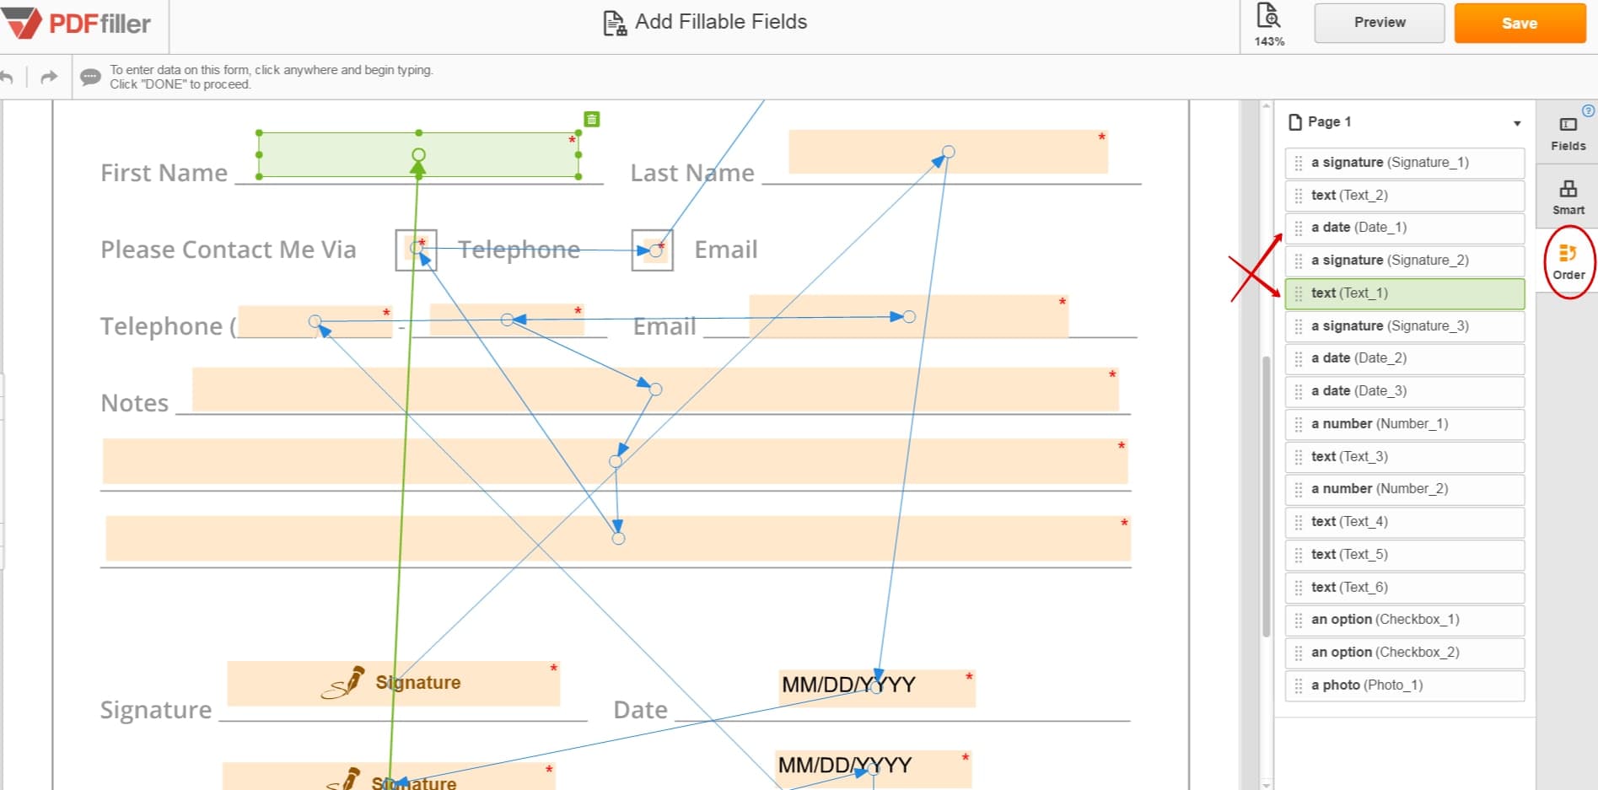Select a date (Date_2) row

pos(1405,358)
